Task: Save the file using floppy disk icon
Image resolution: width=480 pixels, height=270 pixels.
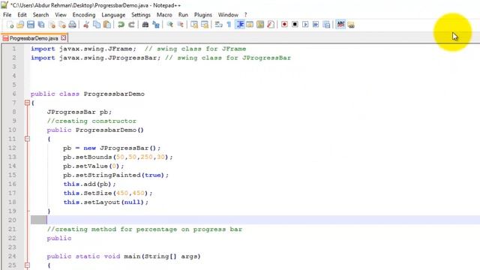Action: pos(31,25)
